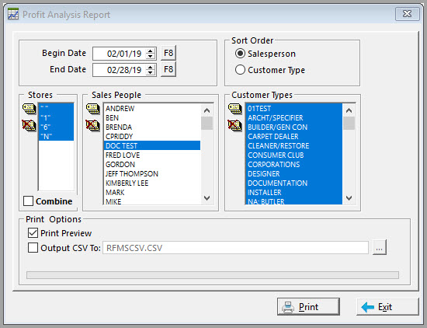The height and width of the screenshot is (328, 427).
Task: Decrease the End Date with the down spinner arrow
Action: pyautogui.click(x=151, y=72)
